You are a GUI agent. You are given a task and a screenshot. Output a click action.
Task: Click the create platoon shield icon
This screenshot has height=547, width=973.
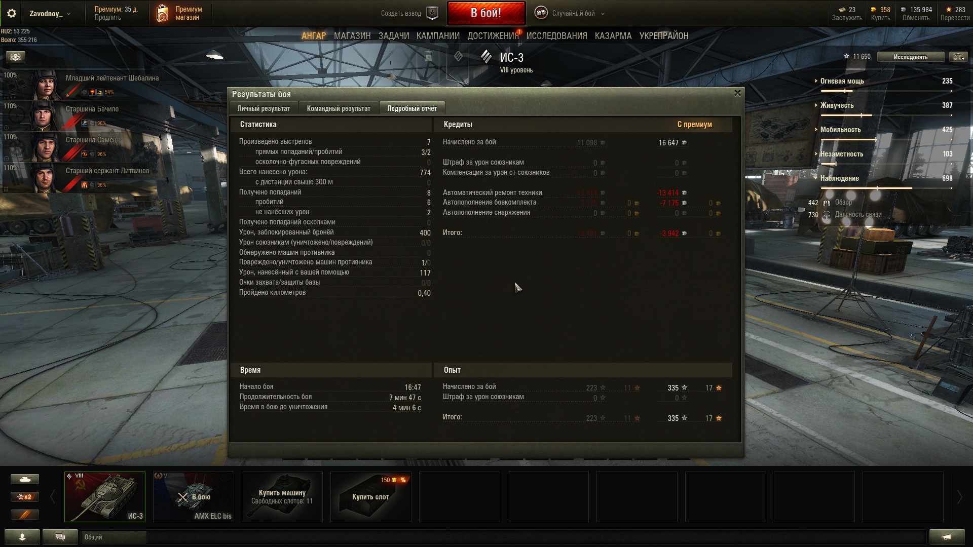[432, 13]
